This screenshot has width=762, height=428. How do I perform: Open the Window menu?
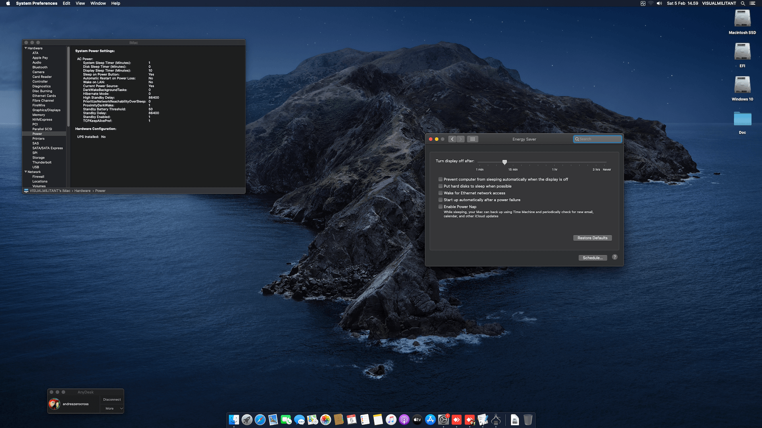point(98,3)
